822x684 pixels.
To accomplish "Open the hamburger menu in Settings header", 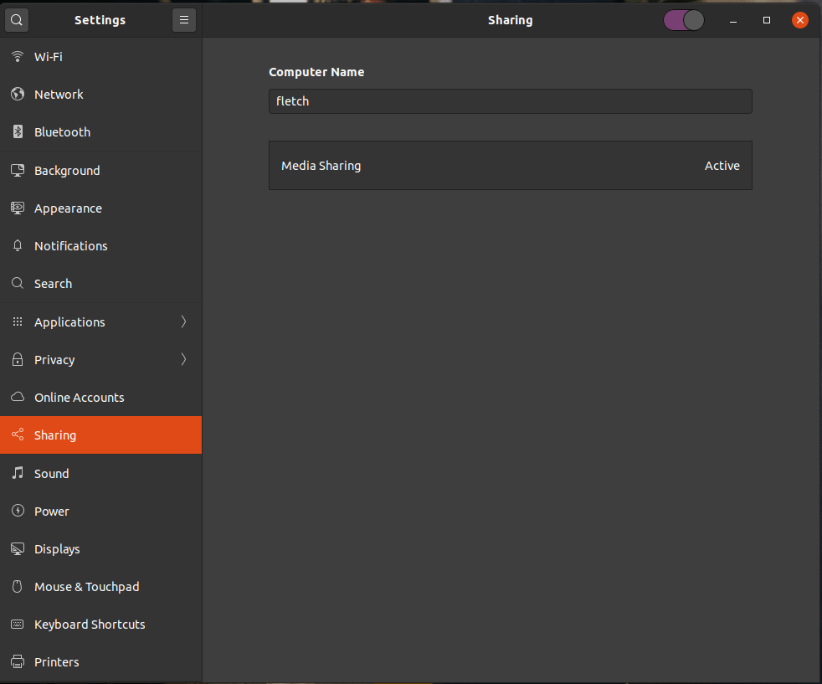I will [x=184, y=20].
